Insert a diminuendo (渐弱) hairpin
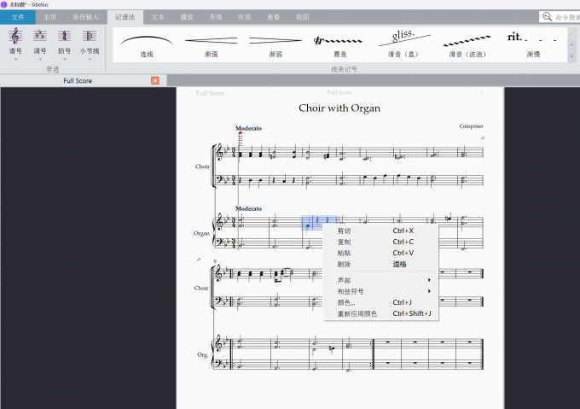This screenshot has height=409, width=580. [275, 44]
